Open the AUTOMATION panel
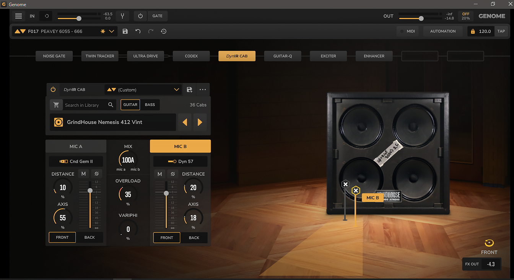Image resolution: width=514 pixels, height=280 pixels. coord(443,31)
